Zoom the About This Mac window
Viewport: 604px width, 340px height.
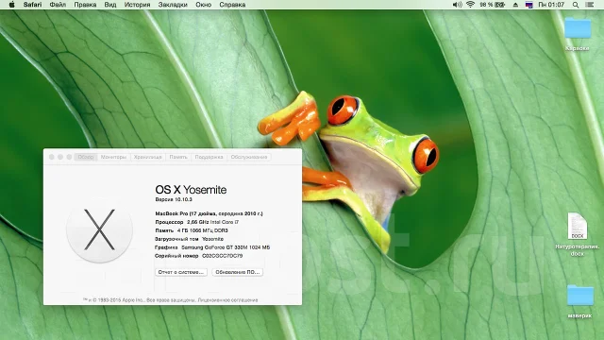point(69,157)
